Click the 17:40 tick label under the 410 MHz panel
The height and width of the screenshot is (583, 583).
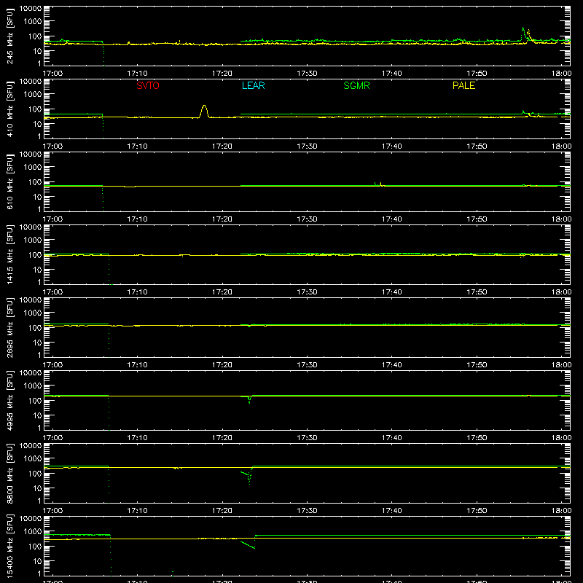[x=392, y=146]
